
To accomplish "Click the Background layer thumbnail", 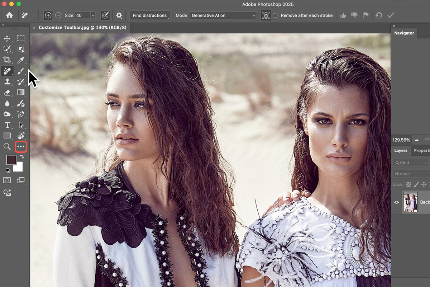I will click(410, 202).
